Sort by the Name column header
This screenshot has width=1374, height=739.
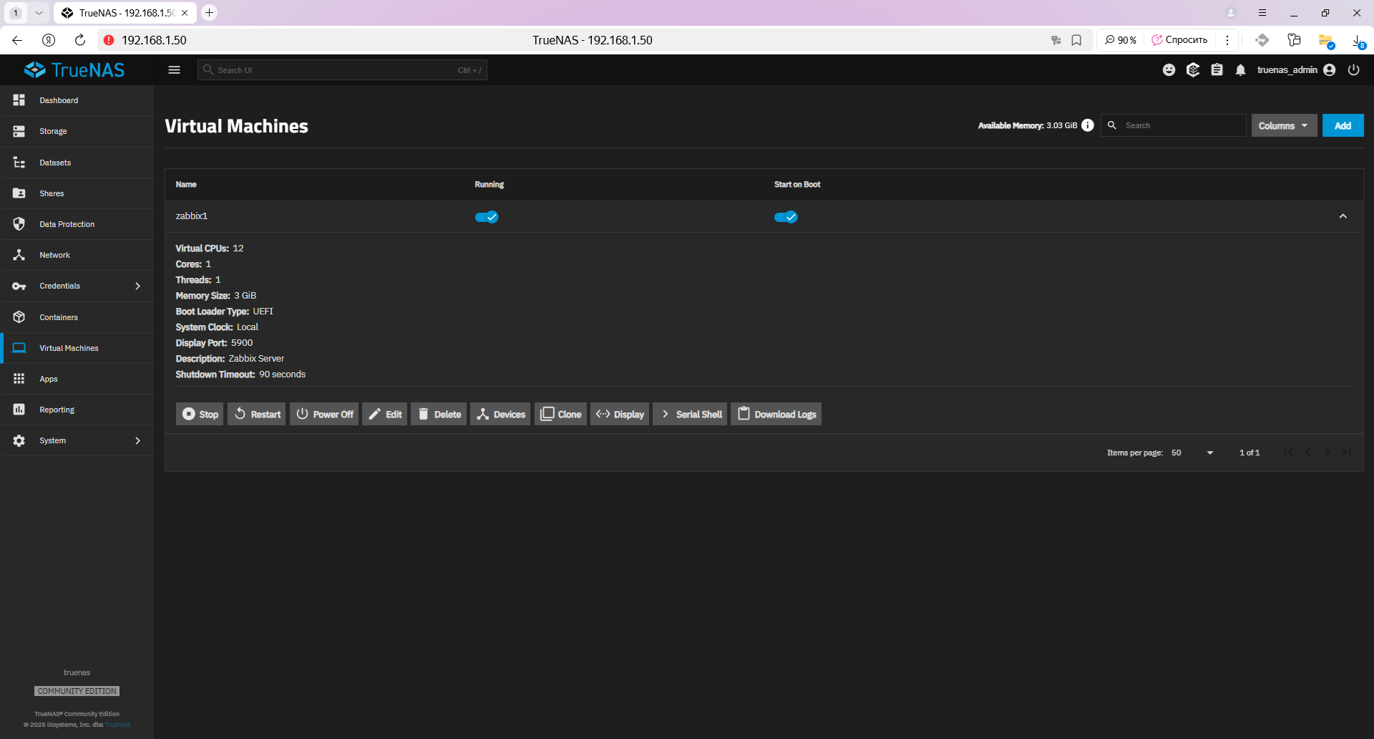[186, 184]
